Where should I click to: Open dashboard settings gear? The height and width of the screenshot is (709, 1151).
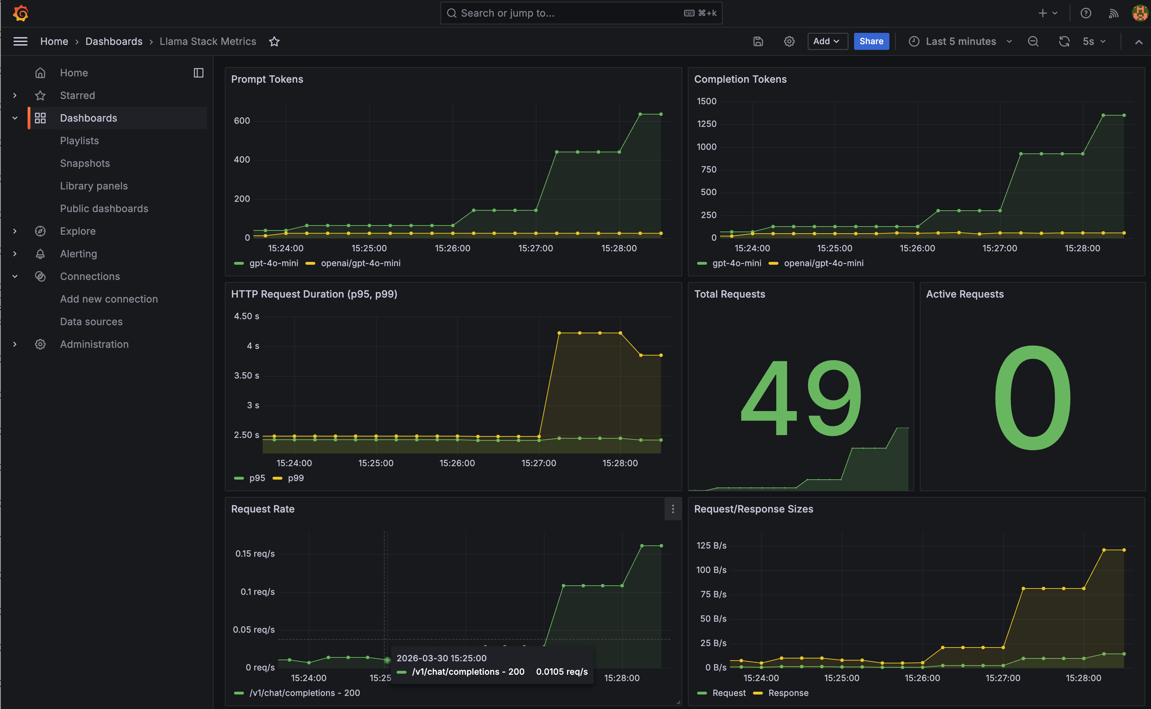pyautogui.click(x=789, y=41)
